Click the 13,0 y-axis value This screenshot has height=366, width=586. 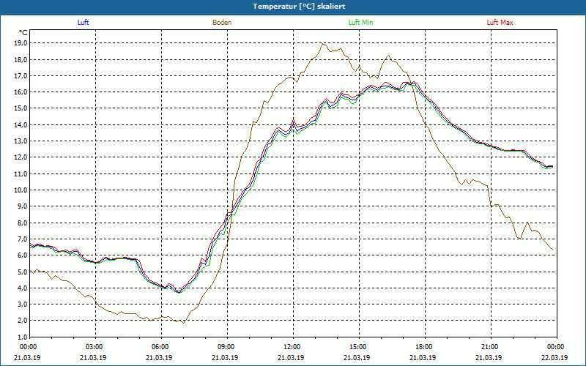pyautogui.click(x=21, y=141)
